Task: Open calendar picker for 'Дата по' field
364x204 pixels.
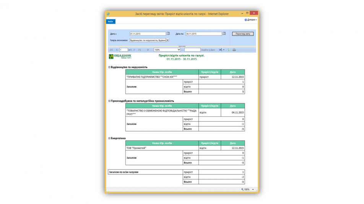Action: [224, 34]
